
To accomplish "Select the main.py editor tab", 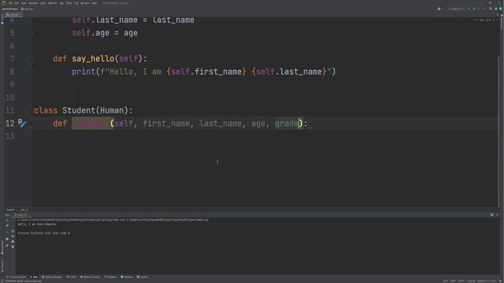I will tap(14, 15).
